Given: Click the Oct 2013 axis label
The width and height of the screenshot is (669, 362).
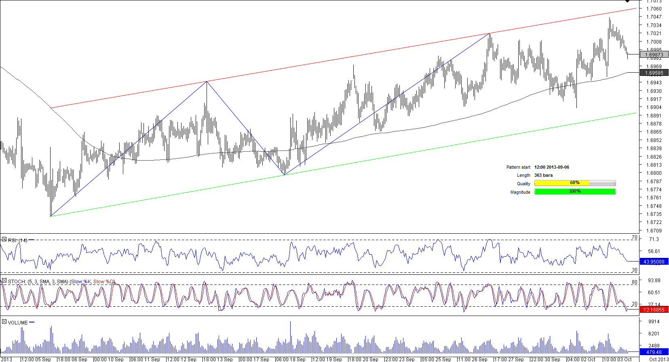Looking at the screenshot, I should (659, 360).
